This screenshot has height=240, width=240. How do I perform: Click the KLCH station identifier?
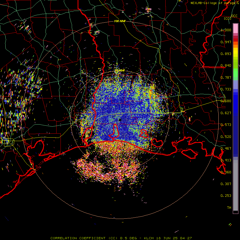(x=149, y=238)
